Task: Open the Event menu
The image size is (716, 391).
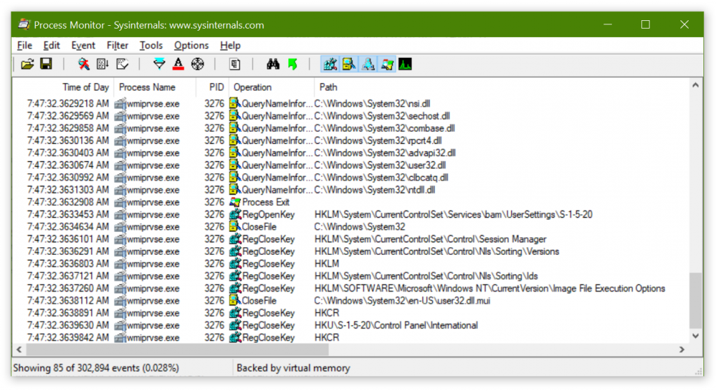Action: coord(83,45)
